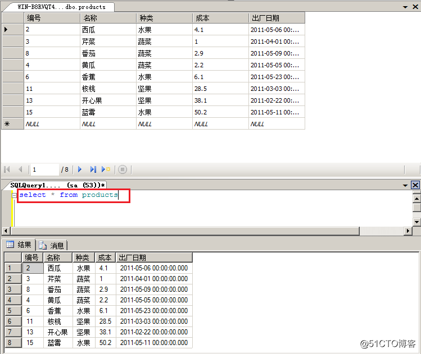This screenshot has width=421, height=354.
Task: Select result row number 8 header
Action: coord(13,342)
